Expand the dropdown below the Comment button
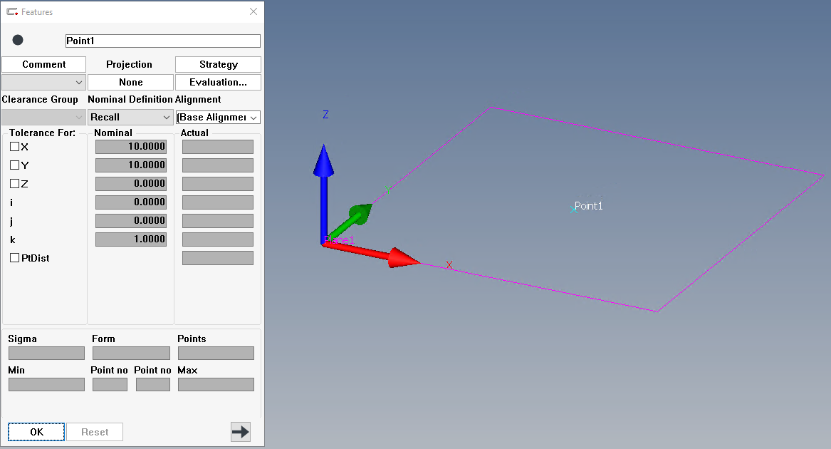The width and height of the screenshot is (831, 449). tap(43, 82)
